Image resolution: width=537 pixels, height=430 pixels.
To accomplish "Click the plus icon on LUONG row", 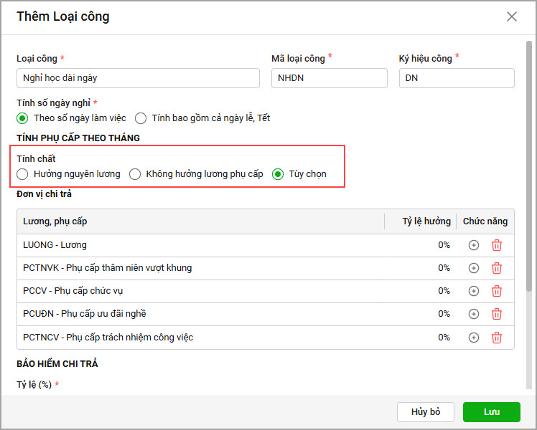I will pyautogui.click(x=474, y=245).
